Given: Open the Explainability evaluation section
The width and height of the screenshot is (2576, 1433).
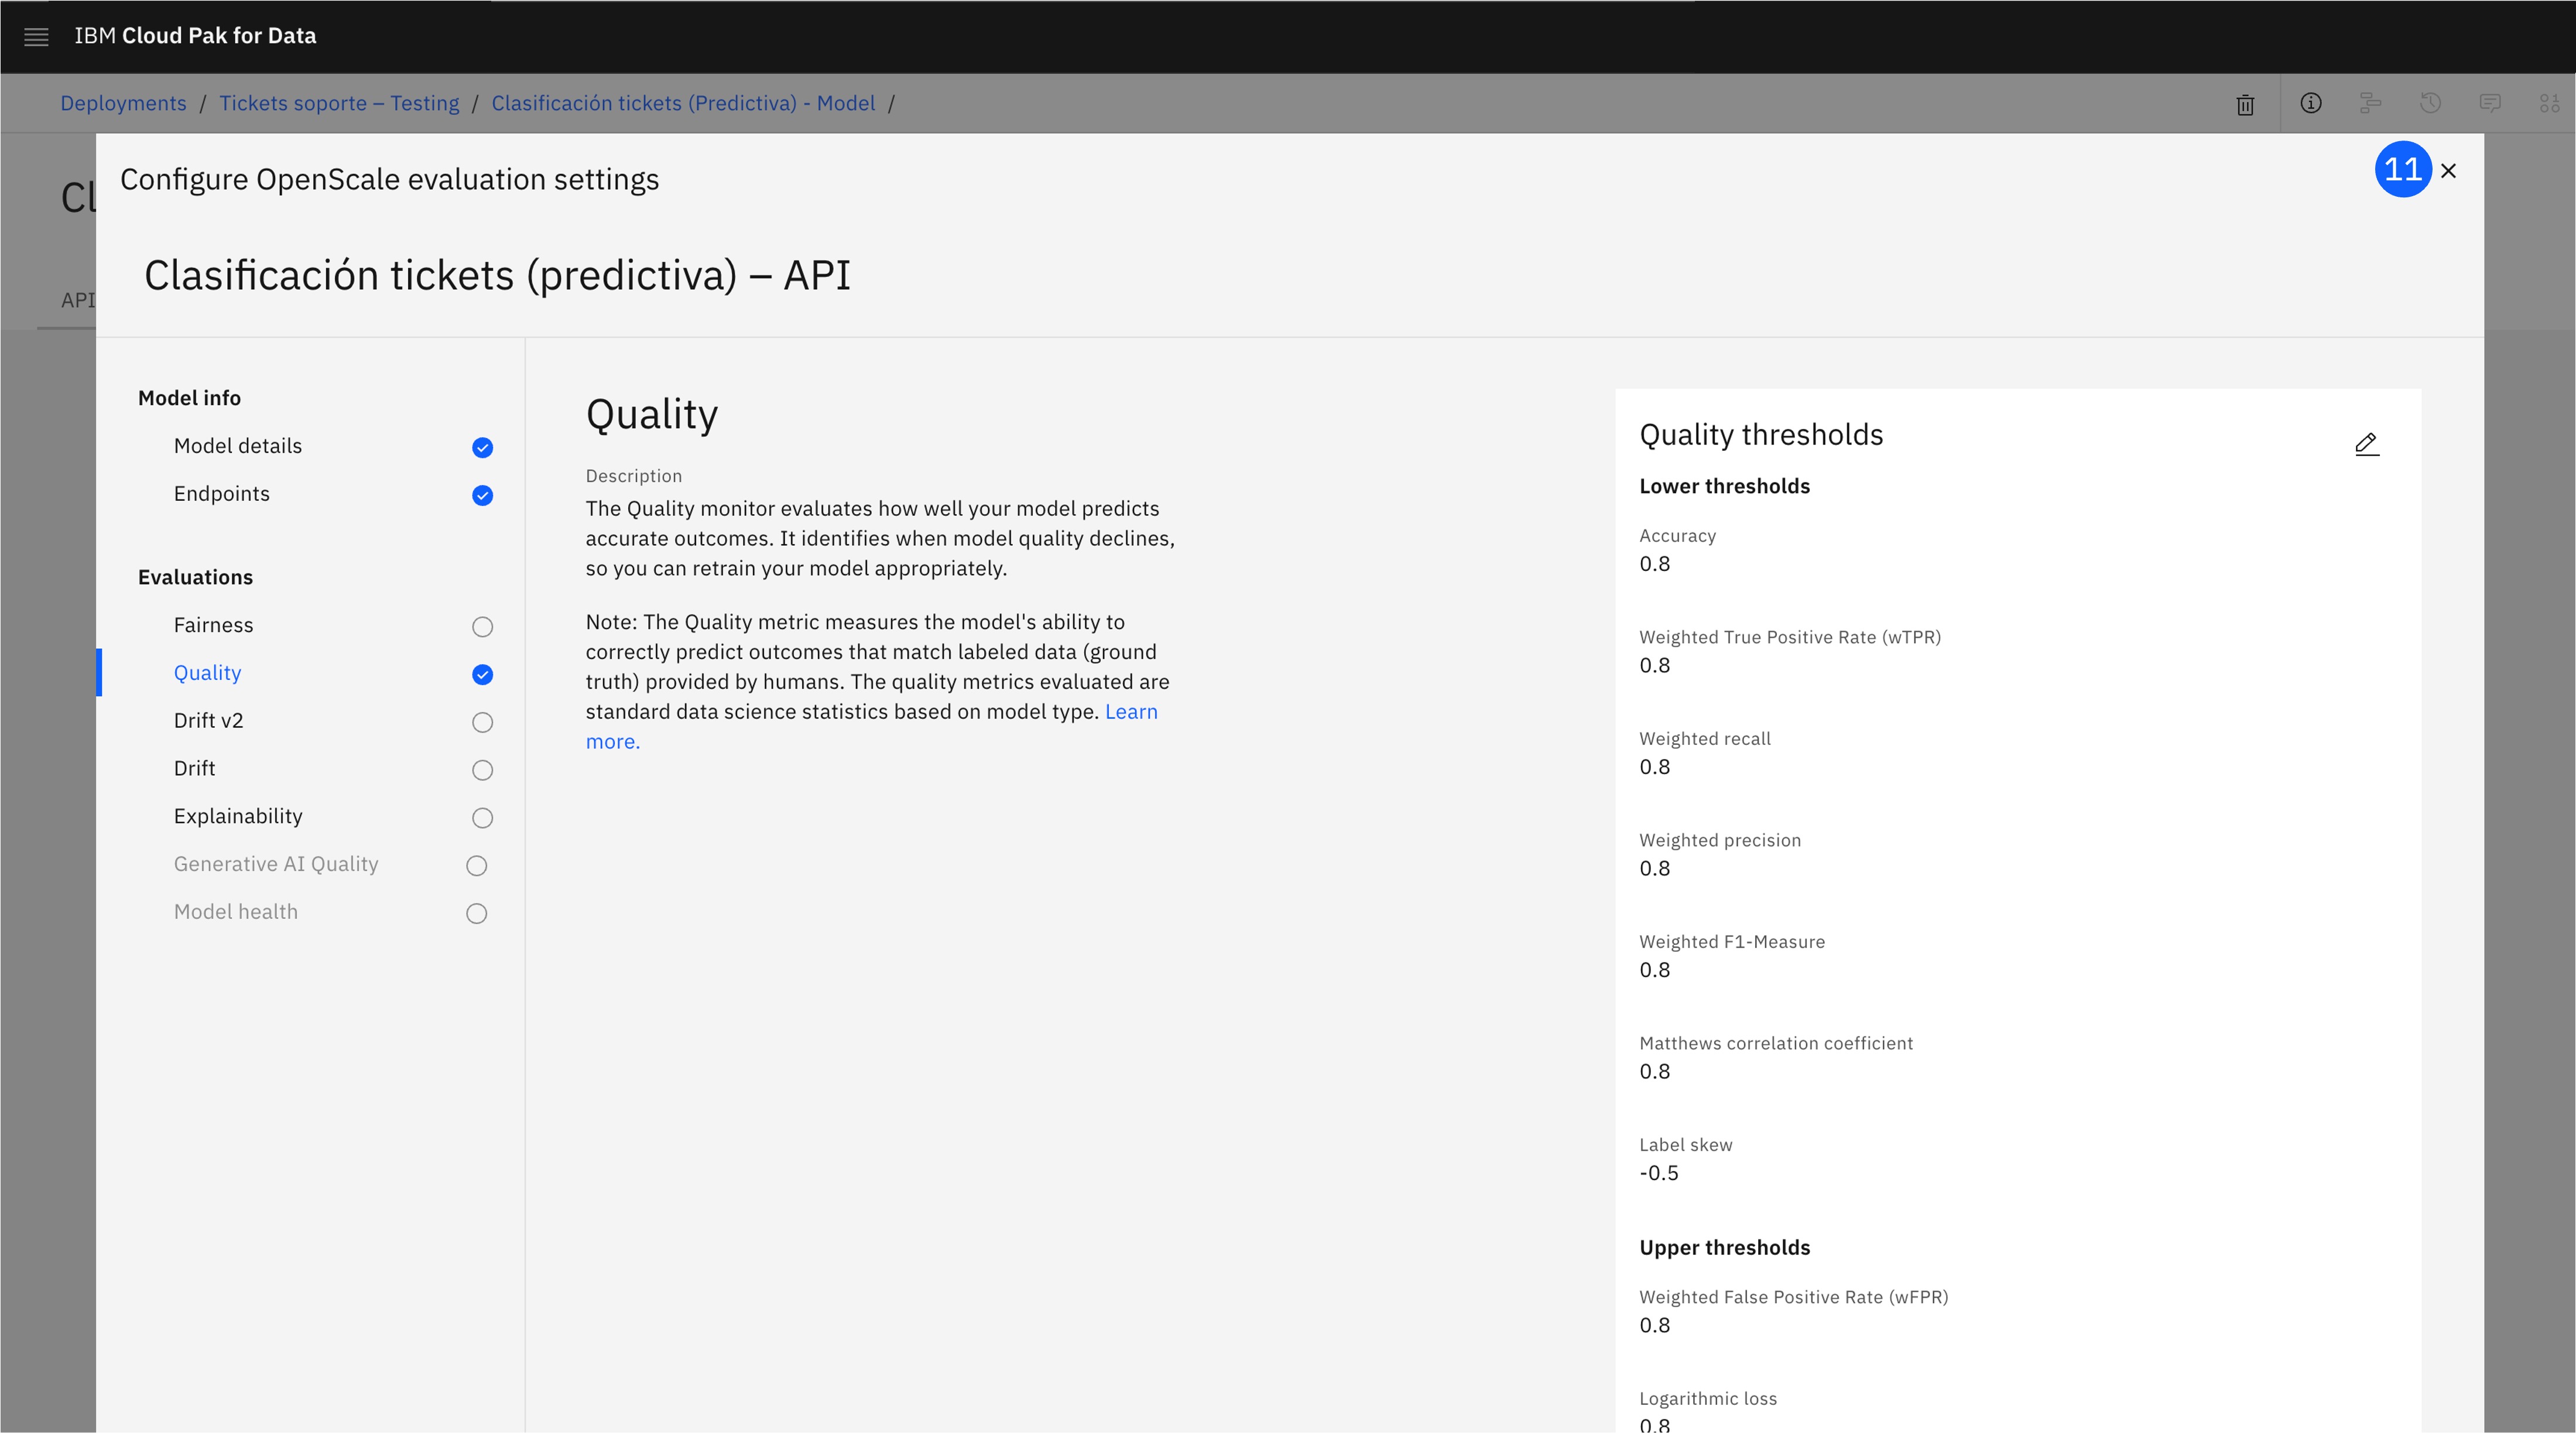Looking at the screenshot, I should [x=238, y=816].
